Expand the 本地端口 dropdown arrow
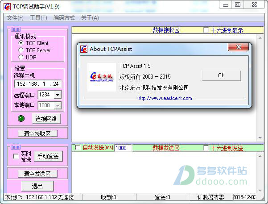This screenshot has height=204, width=268. [58, 105]
